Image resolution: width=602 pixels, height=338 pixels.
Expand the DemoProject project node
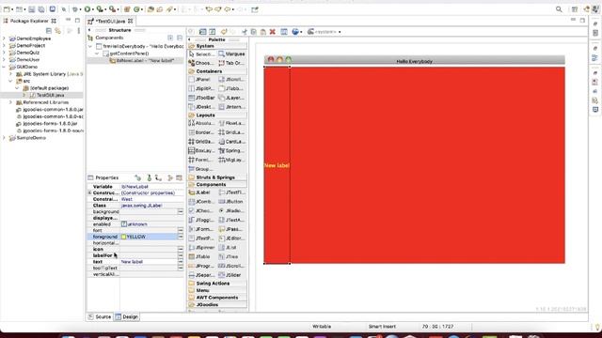pyautogui.click(x=4, y=46)
